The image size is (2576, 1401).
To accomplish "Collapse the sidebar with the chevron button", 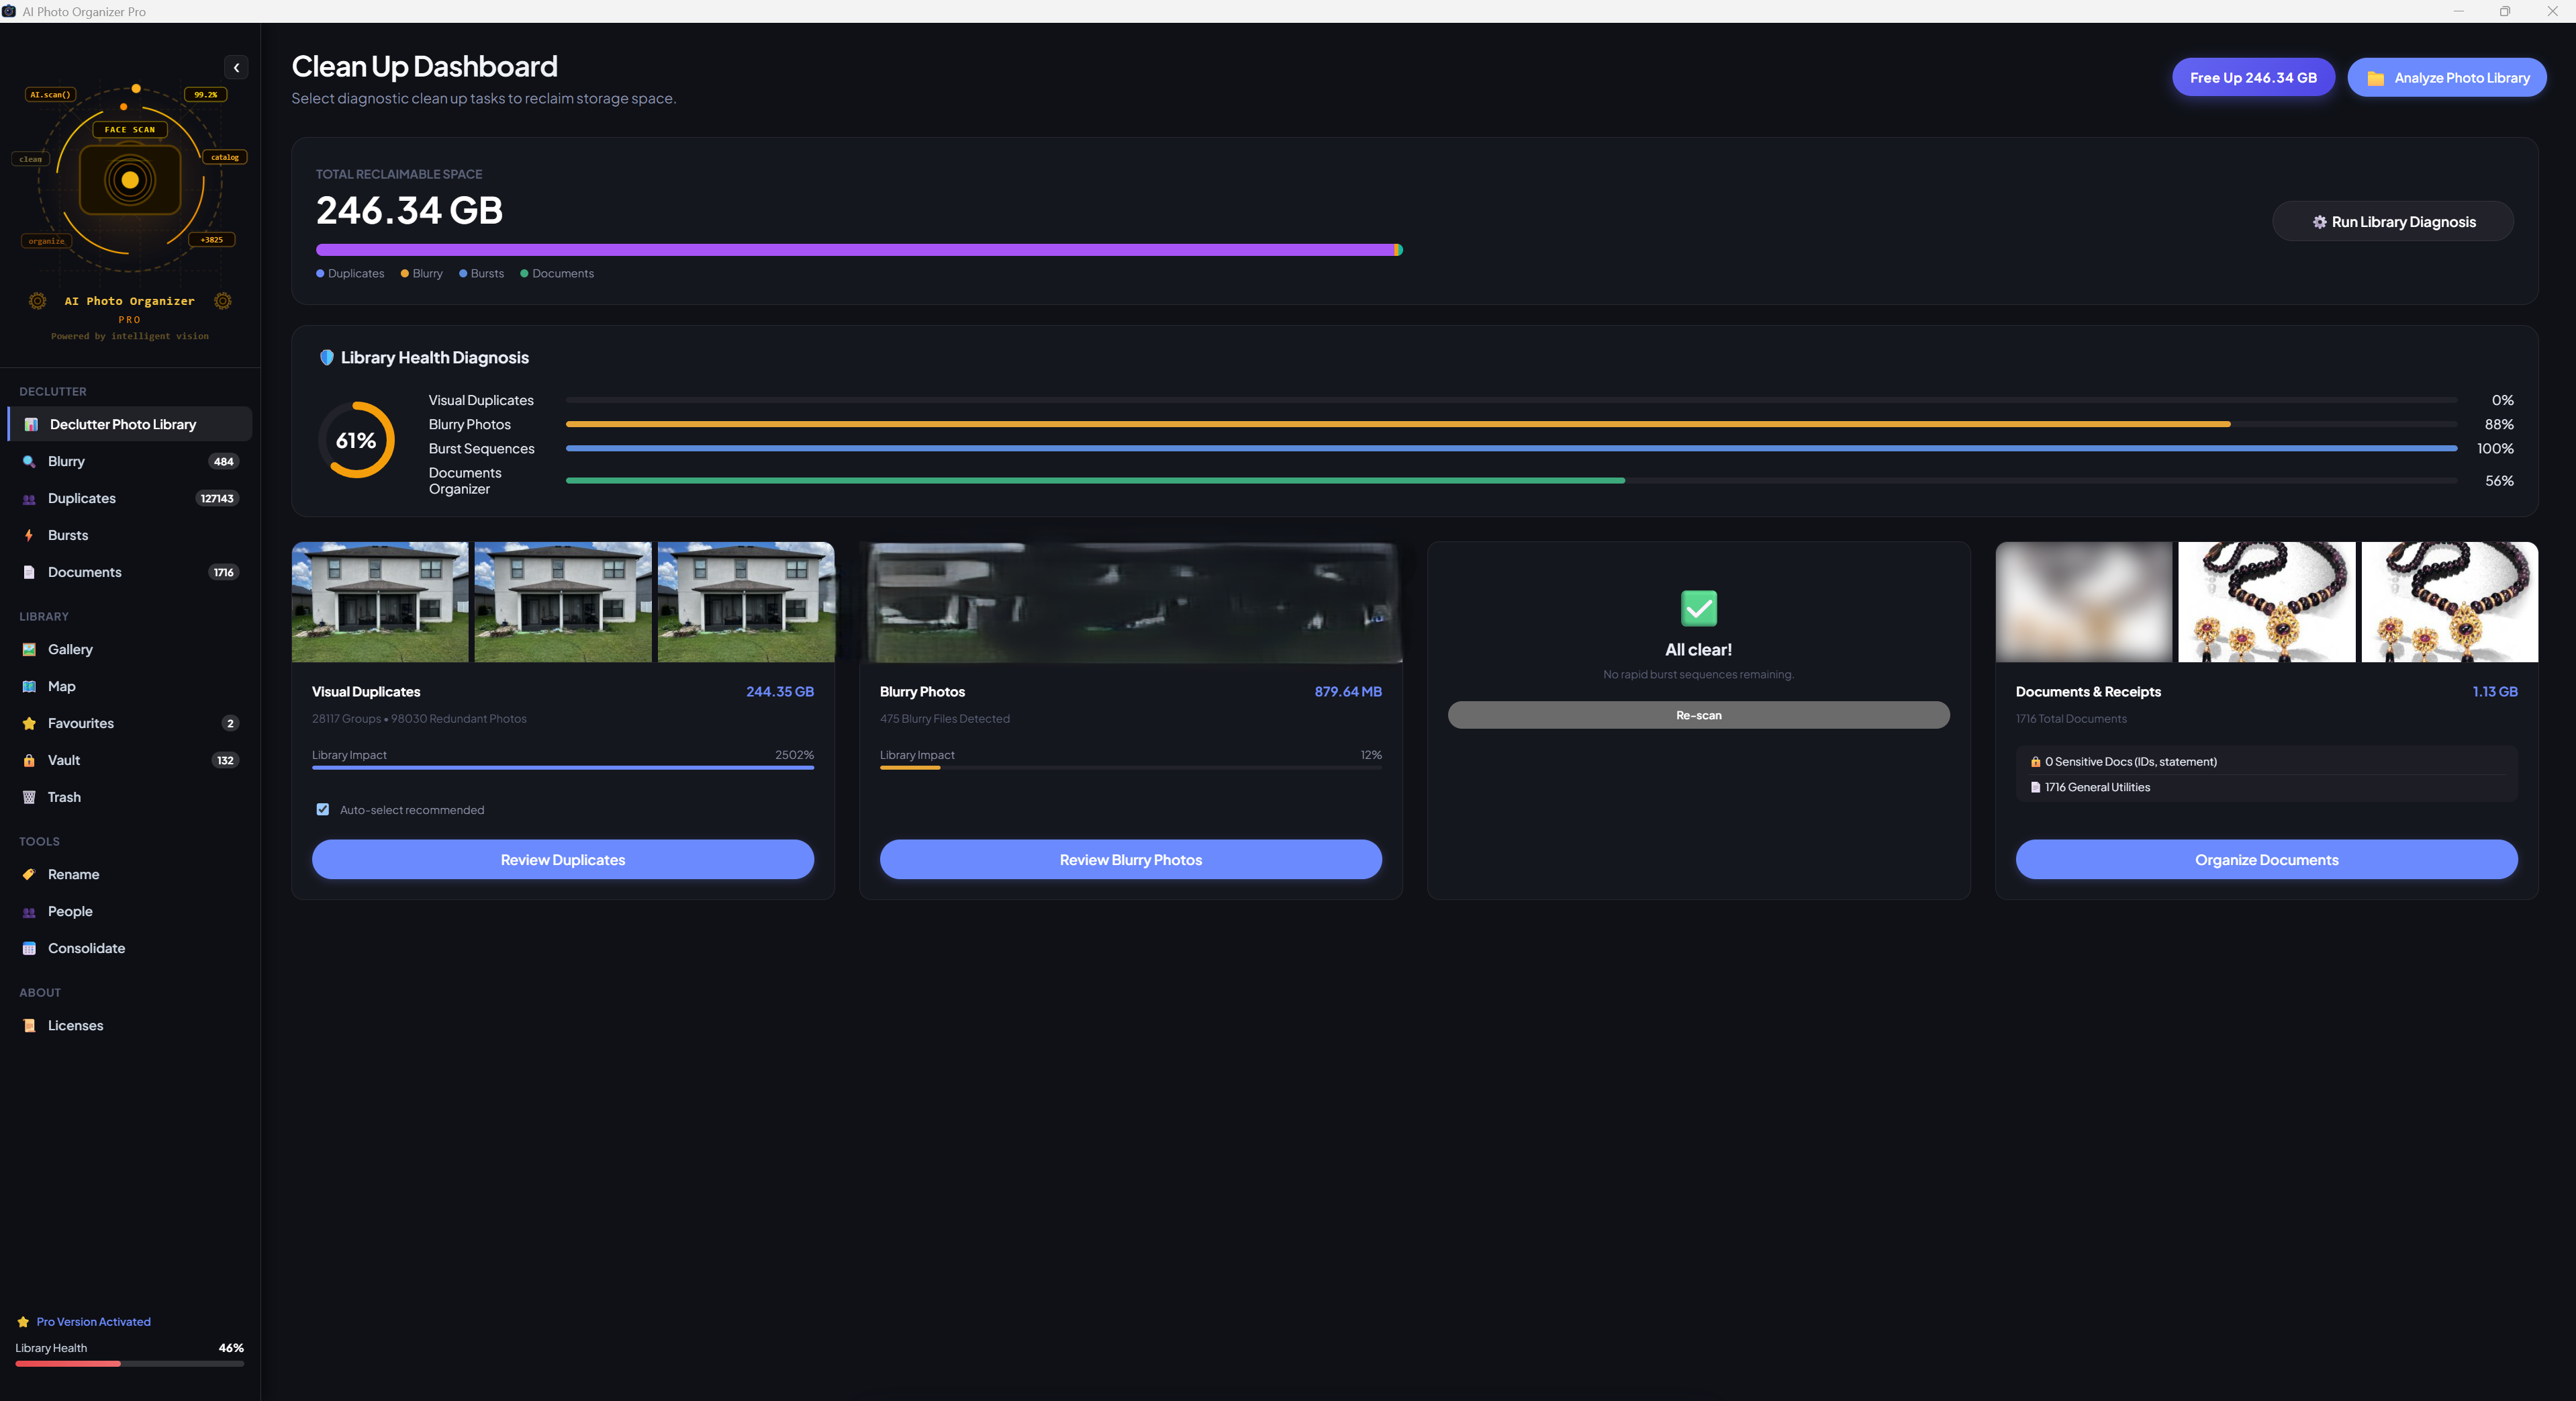I will point(236,68).
